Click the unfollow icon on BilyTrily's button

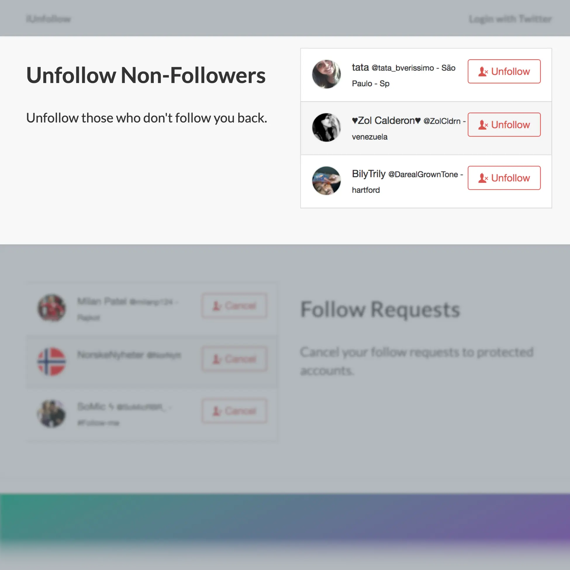click(483, 178)
